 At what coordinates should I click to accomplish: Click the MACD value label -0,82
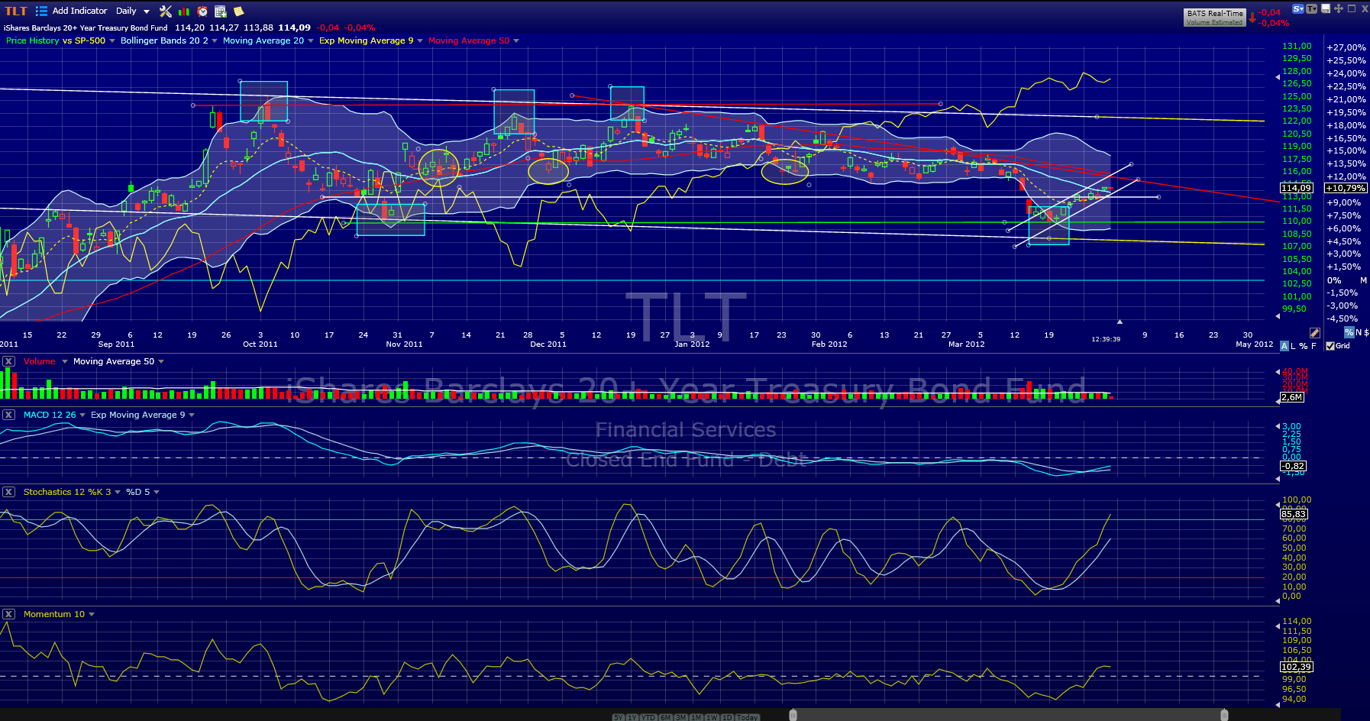coord(1294,466)
